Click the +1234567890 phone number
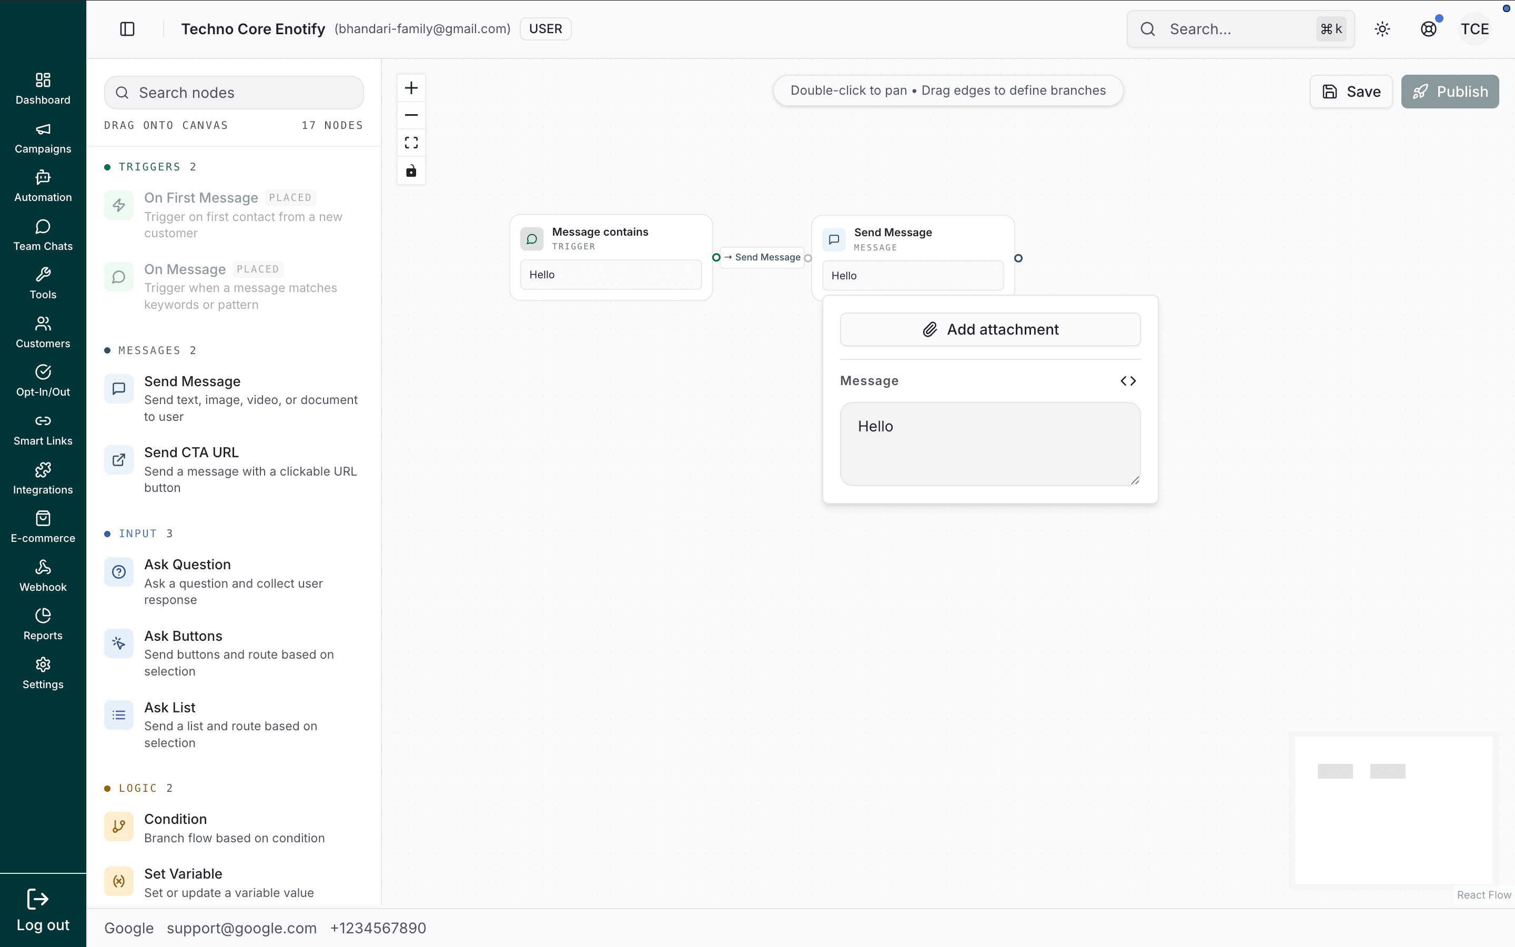 (378, 928)
